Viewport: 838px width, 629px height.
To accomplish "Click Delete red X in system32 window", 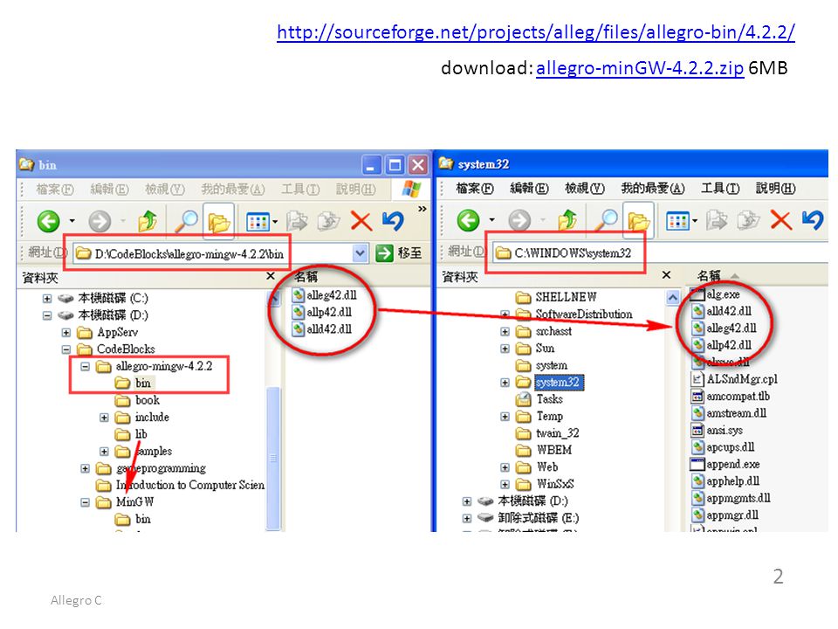I will click(780, 220).
